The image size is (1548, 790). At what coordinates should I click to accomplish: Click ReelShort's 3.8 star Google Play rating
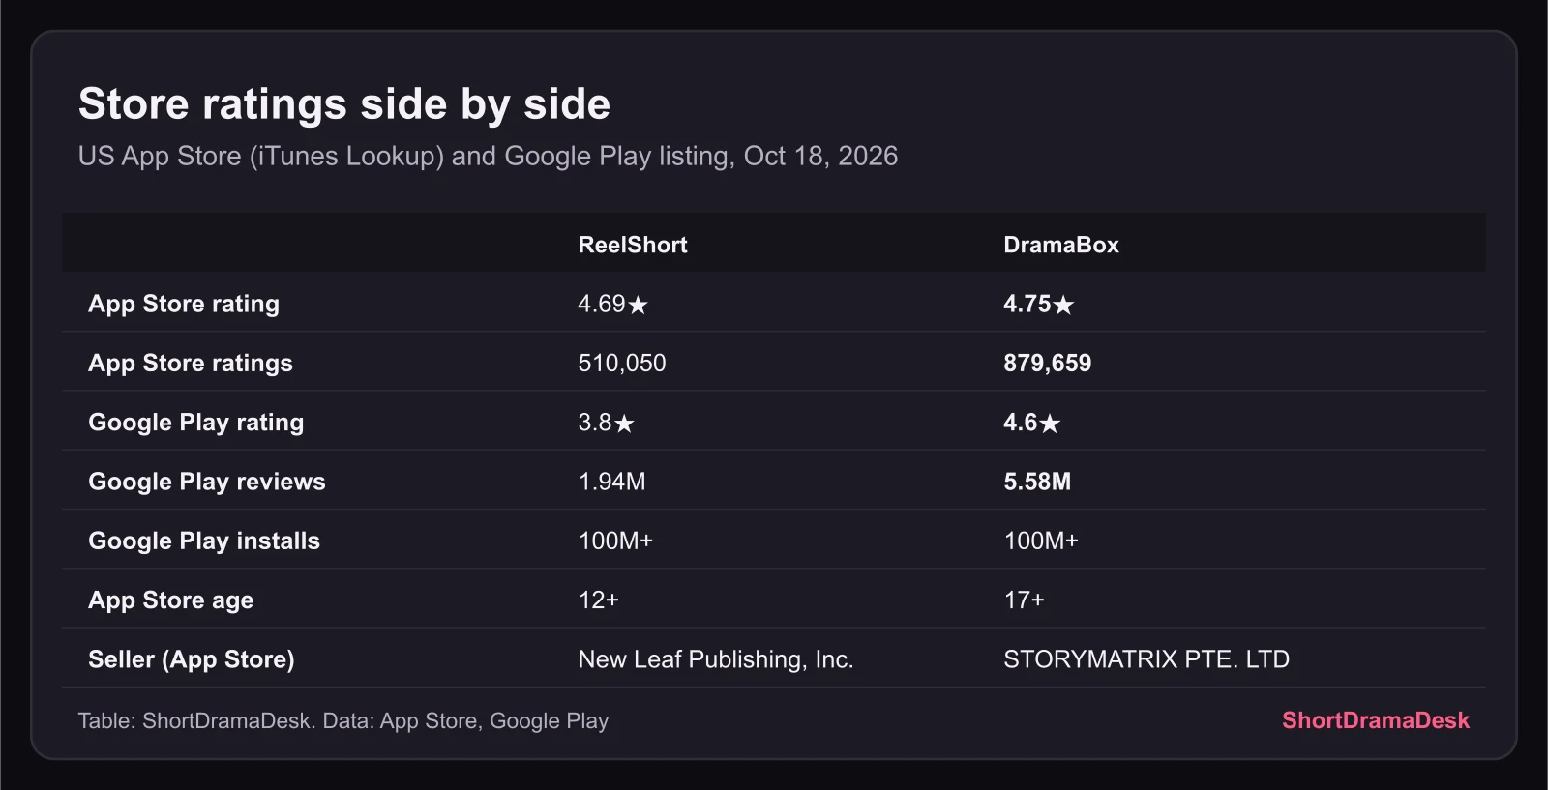[606, 423]
